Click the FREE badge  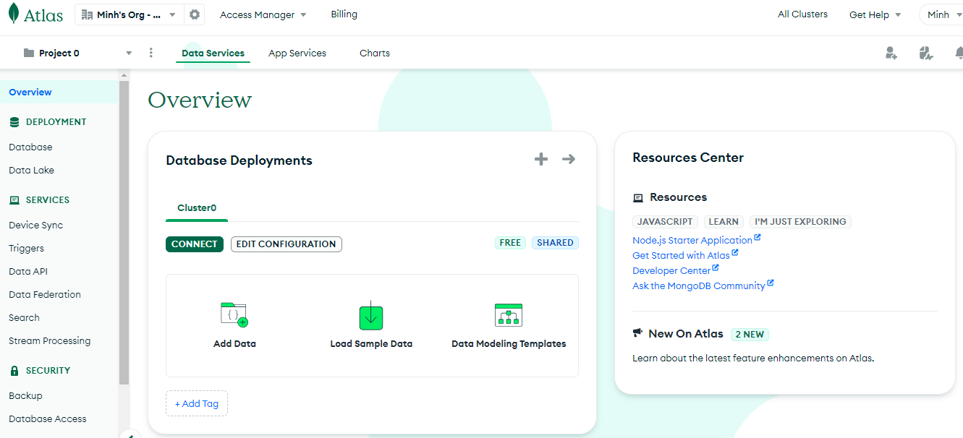click(510, 243)
